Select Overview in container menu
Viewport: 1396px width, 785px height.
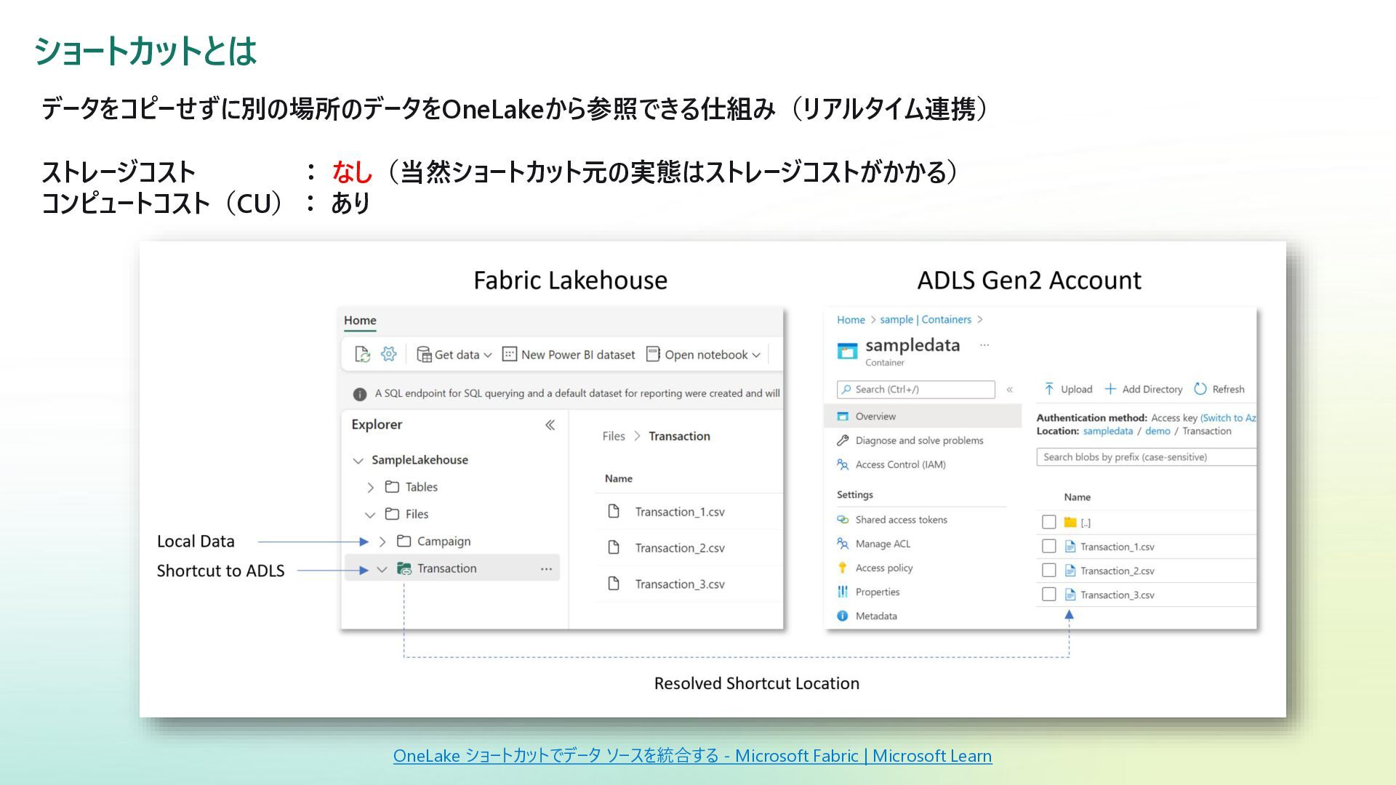875,416
